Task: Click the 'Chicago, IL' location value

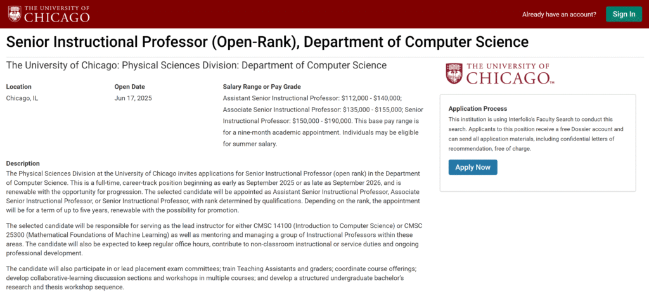Action: coord(22,98)
